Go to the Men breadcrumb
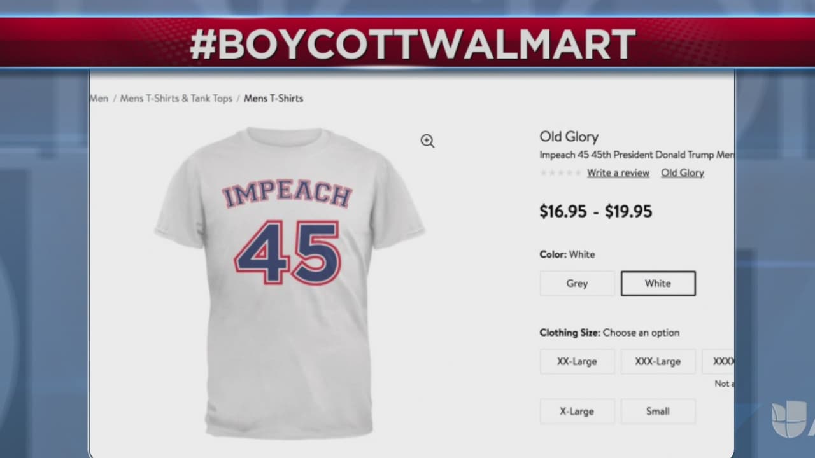815x458 pixels. (99, 99)
